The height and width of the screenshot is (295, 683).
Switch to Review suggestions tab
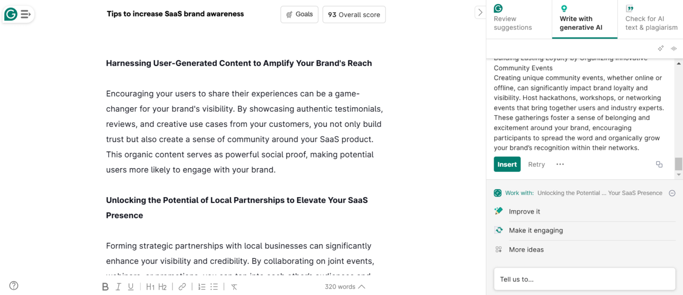click(x=519, y=20)
